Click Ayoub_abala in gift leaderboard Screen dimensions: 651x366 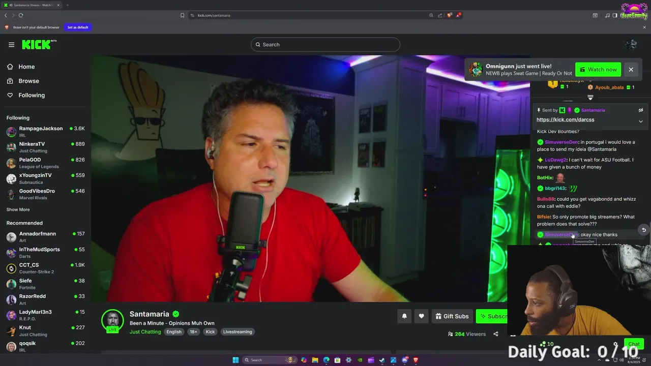609,87
